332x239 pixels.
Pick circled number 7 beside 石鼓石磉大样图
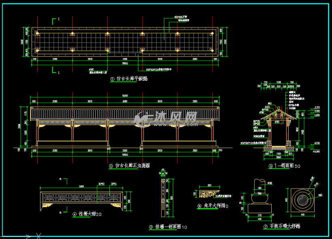265,227
